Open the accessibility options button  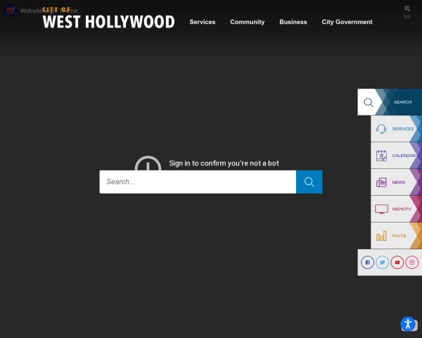click(x=408, y=324)
